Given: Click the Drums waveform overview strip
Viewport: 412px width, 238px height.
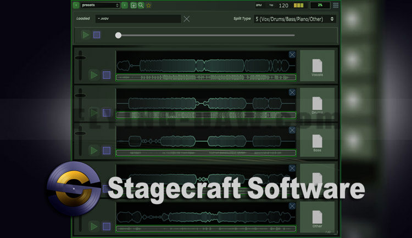Looking at the screenshot, I should pos(206,115).
